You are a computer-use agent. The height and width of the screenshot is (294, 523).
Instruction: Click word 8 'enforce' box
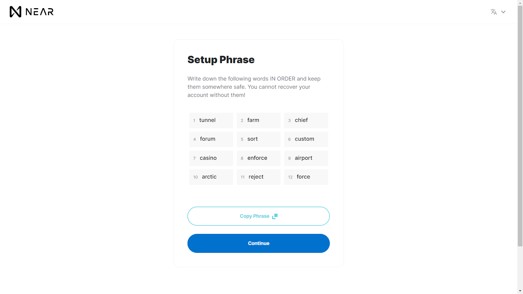tap(259, 158)
